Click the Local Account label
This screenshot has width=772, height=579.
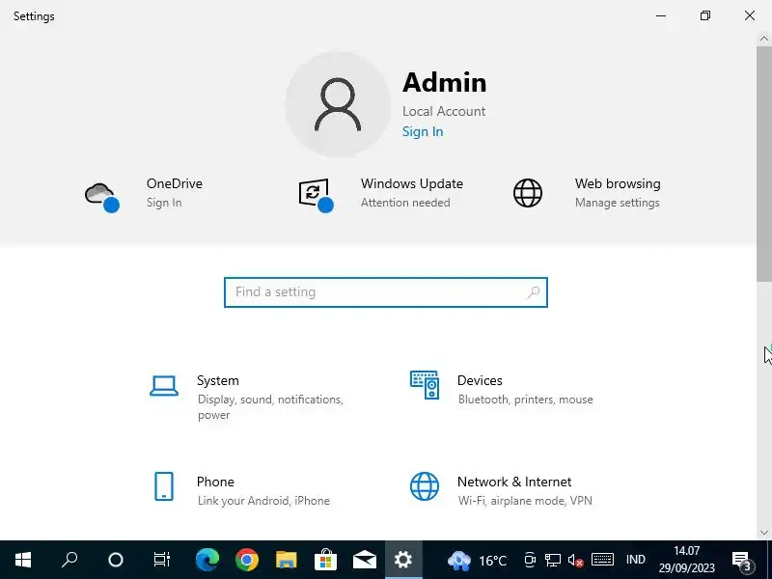(444, 111)
